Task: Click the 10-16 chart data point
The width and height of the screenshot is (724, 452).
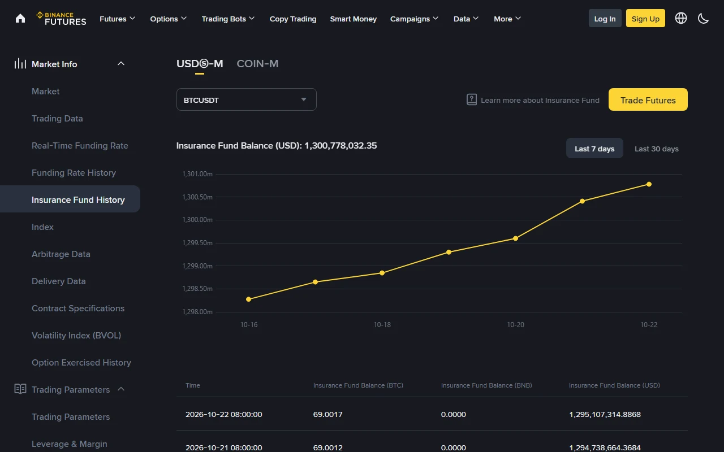Action: (x=249, y=299)
